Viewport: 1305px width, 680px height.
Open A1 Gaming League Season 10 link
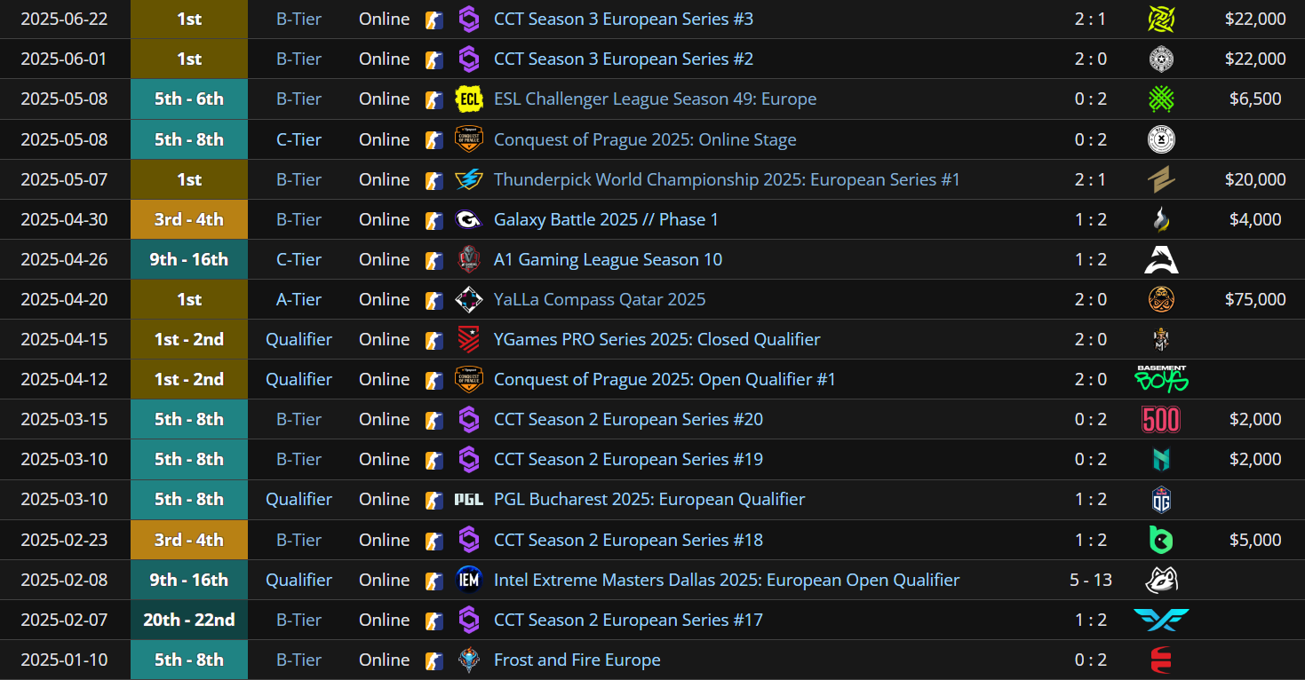pyautogui.click(x=608, y=259)
